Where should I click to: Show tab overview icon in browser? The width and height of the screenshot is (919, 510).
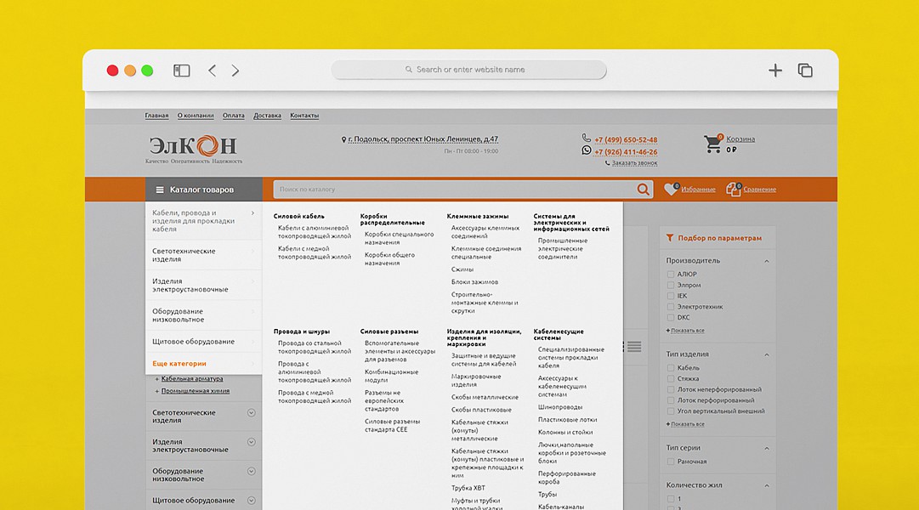[805, 71]
